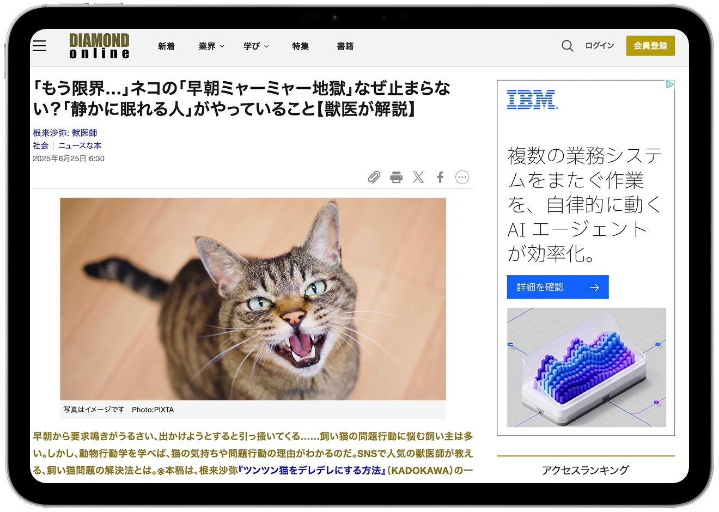The width and height of the screenshot is (719, 512).
Task: Click the cat article photo
Action: coord(253,299)
